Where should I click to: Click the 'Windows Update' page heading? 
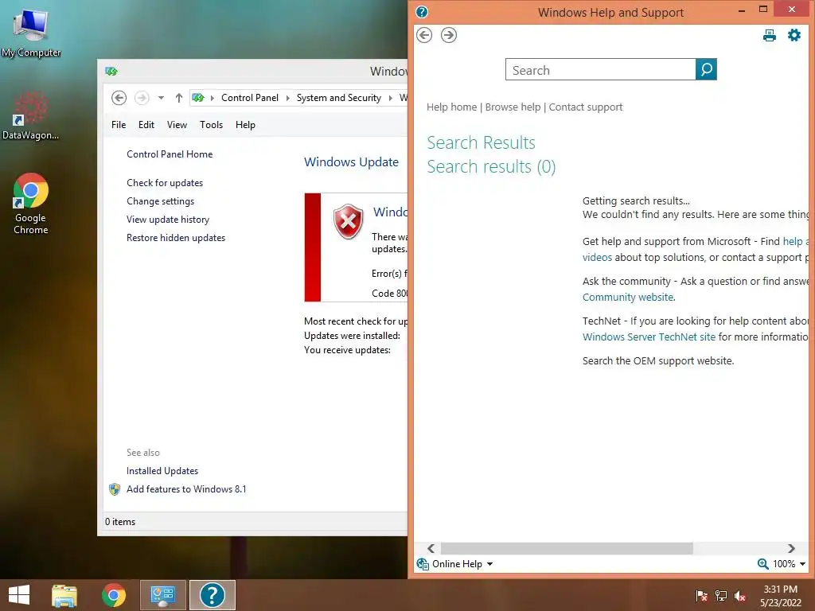(x=351, y=162)
